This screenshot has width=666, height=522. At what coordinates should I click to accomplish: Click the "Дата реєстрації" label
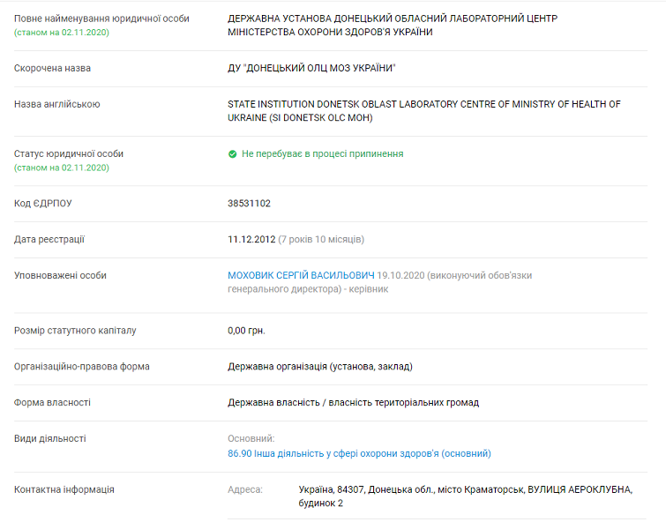pyautogui.click(x=49, y=239)
